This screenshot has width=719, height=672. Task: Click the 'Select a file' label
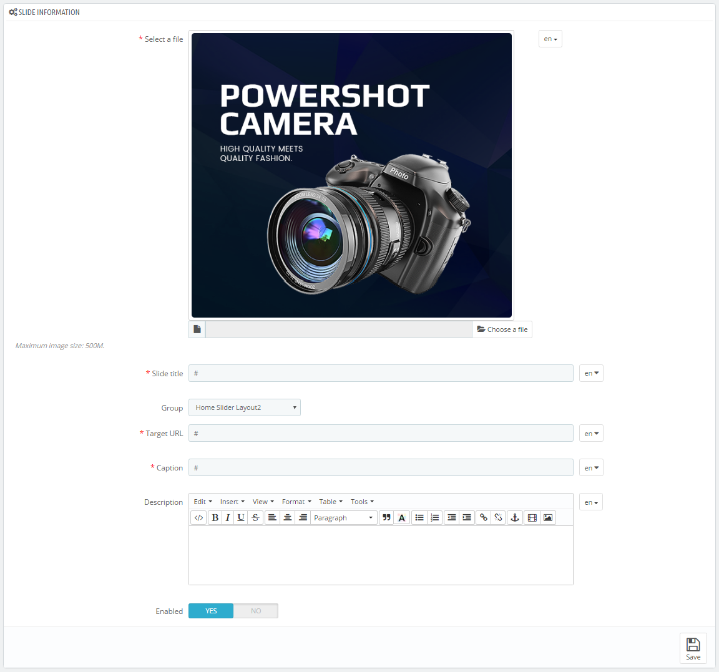(164, 39)
